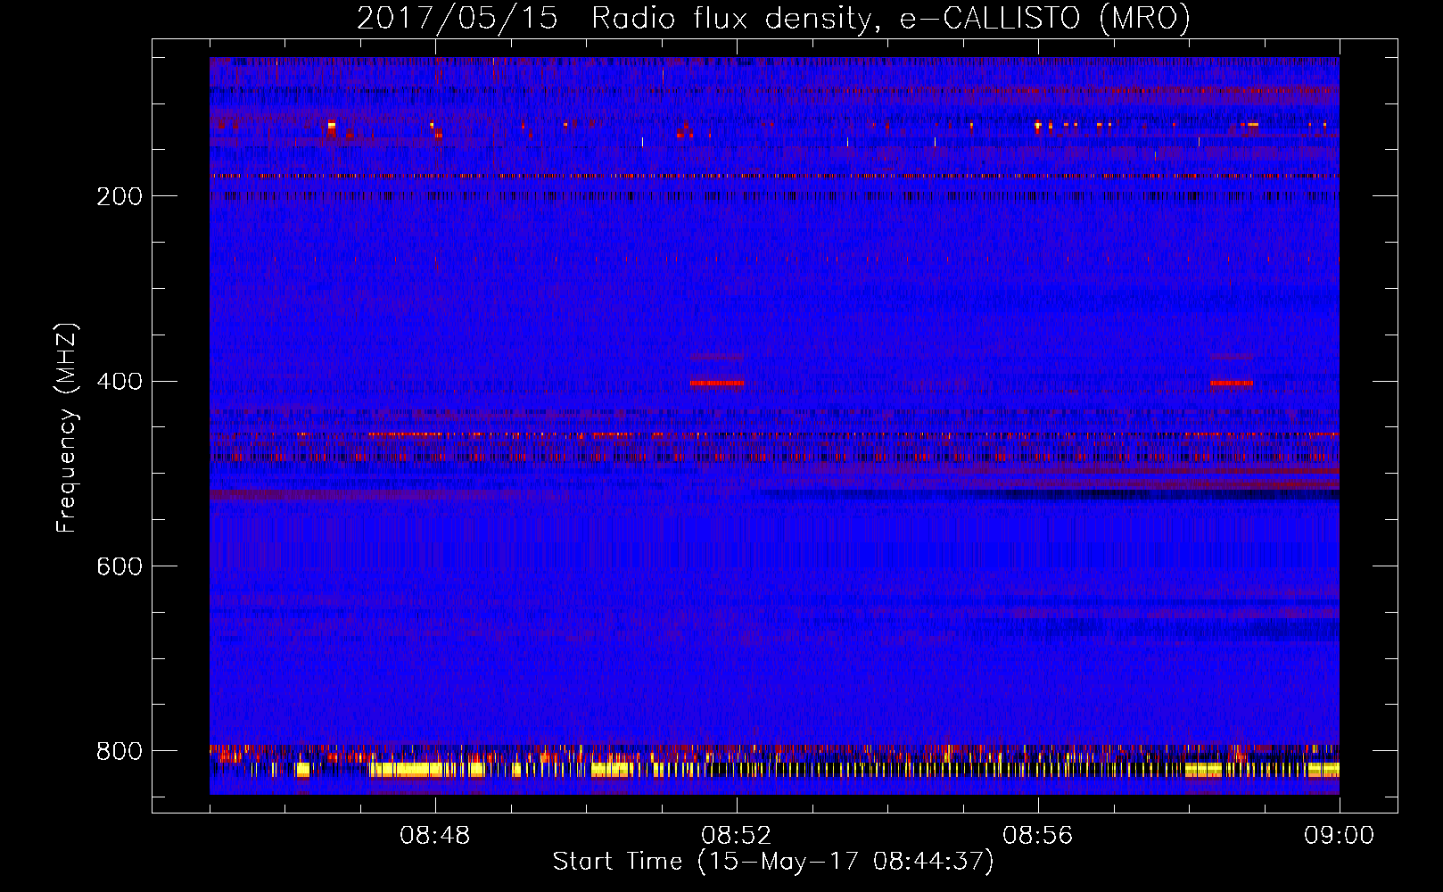Click the 08:56 time tick label
This screenshot has width=1443, height=892.
click(x=1037, y=836)
